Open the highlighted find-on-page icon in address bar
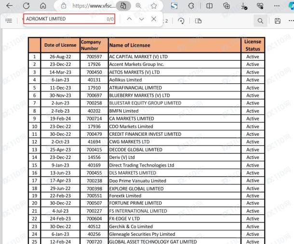294x244 pixels. (x=123, y=6)
